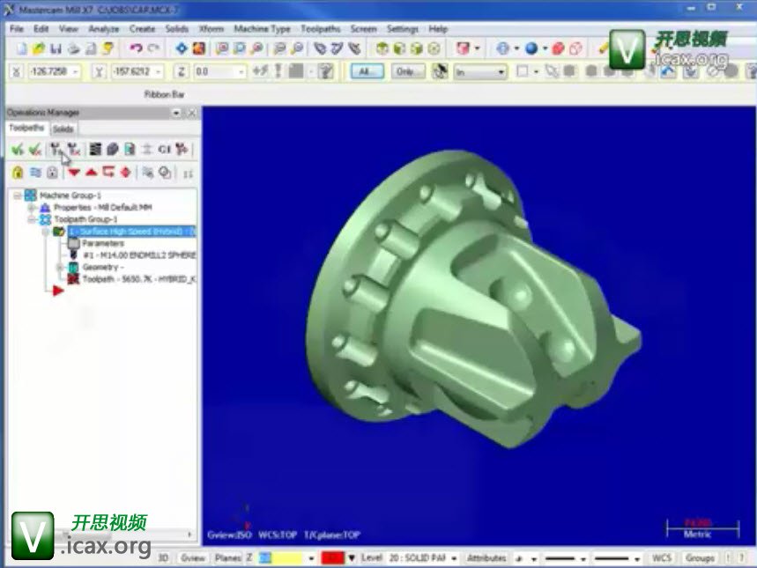Expand the Geometry tree node

coord(60,268)
